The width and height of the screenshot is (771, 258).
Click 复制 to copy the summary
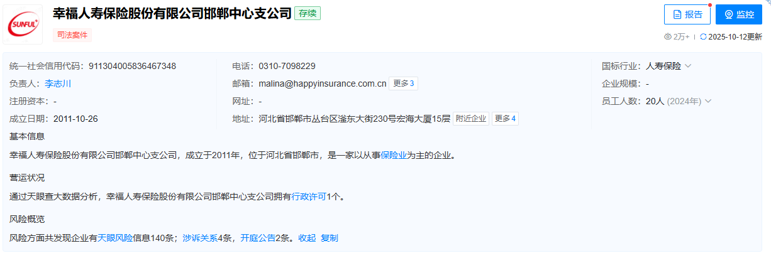(330, 238)
